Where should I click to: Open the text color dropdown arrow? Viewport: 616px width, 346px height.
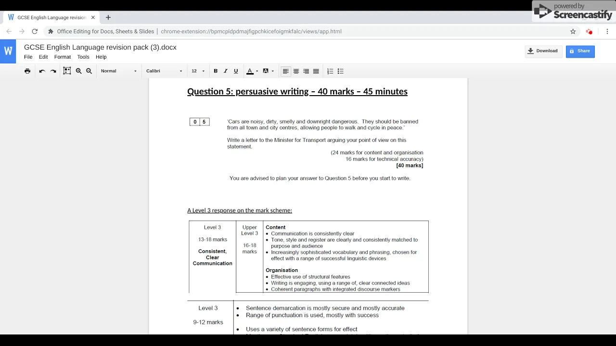257,71
